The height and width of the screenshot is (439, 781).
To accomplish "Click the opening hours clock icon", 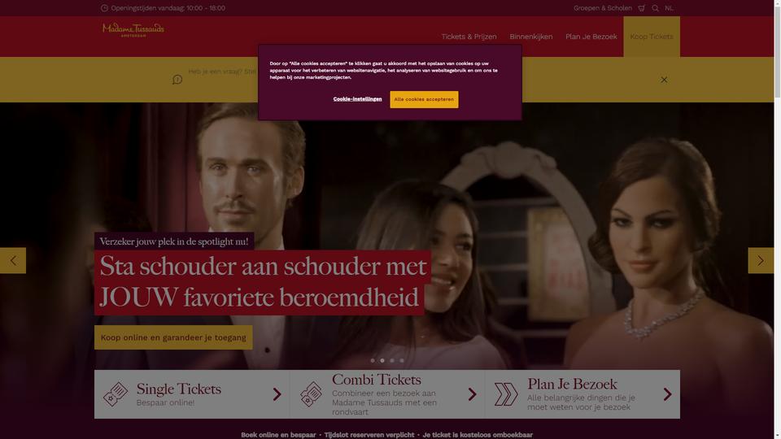I will pos(104,8).
